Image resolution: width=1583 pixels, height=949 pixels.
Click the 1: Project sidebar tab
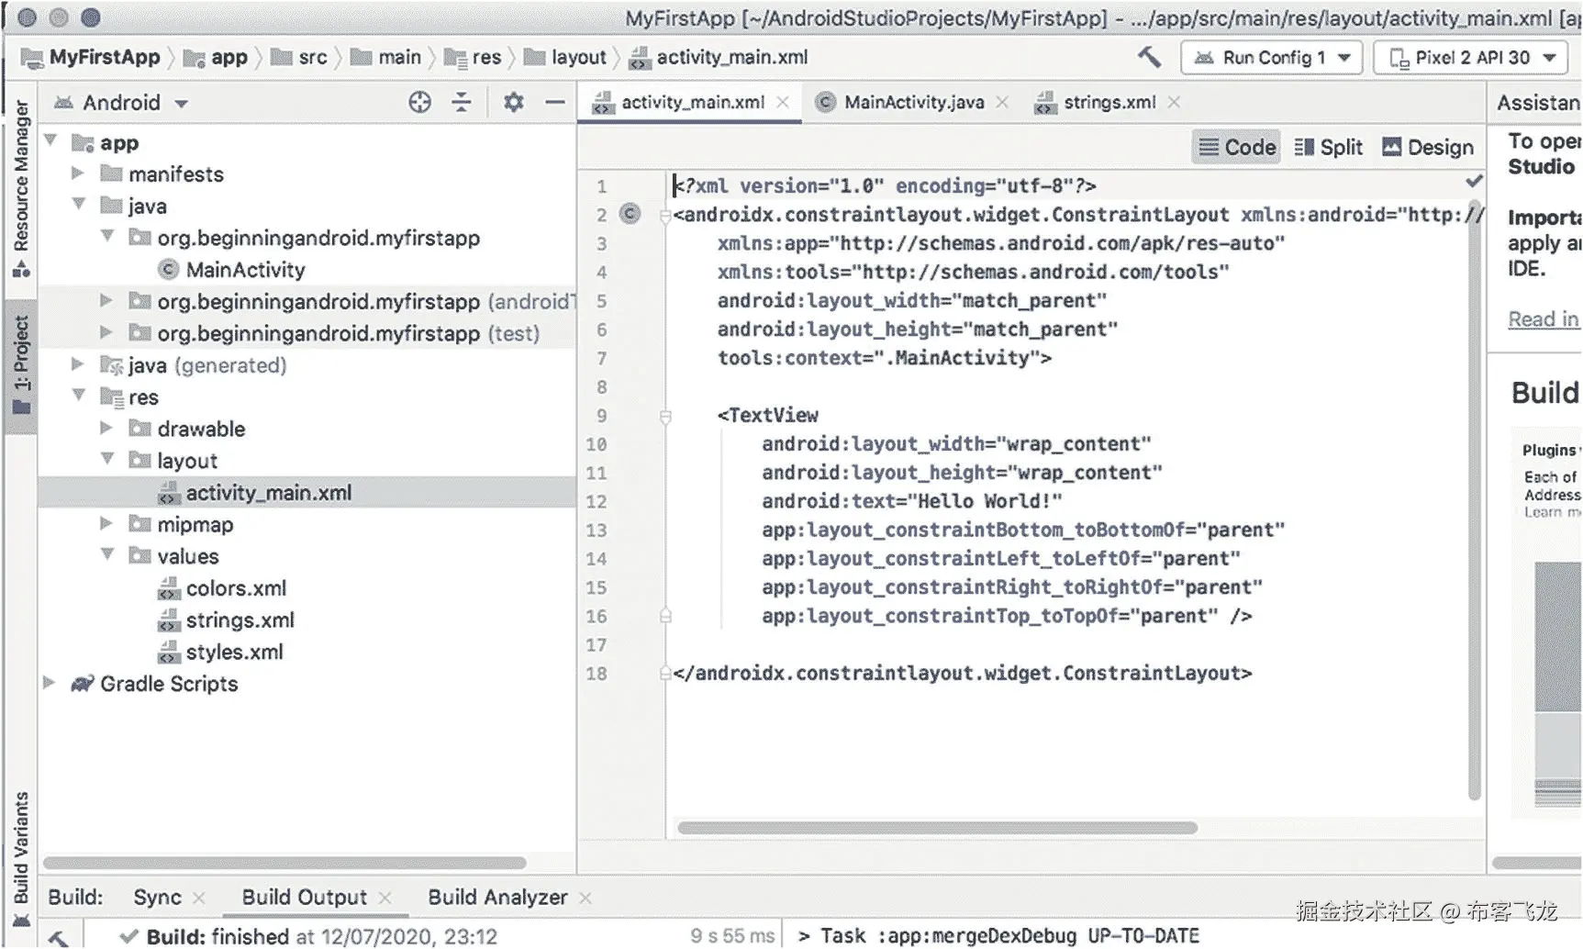[x=21, y=365]
